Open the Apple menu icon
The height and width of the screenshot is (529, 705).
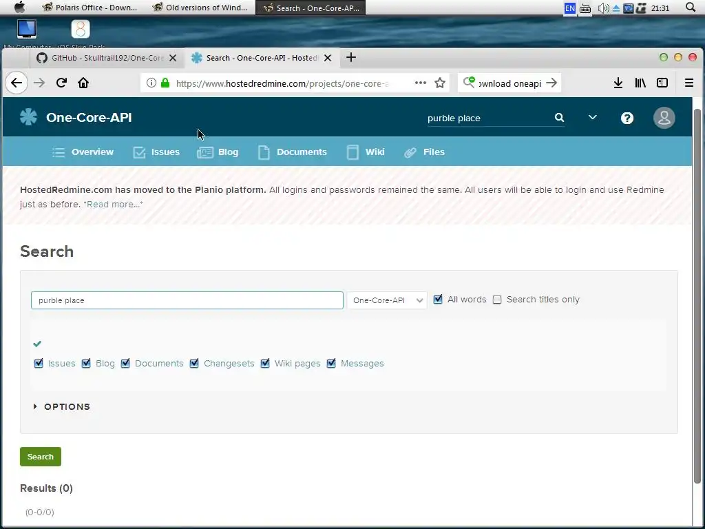20,7
